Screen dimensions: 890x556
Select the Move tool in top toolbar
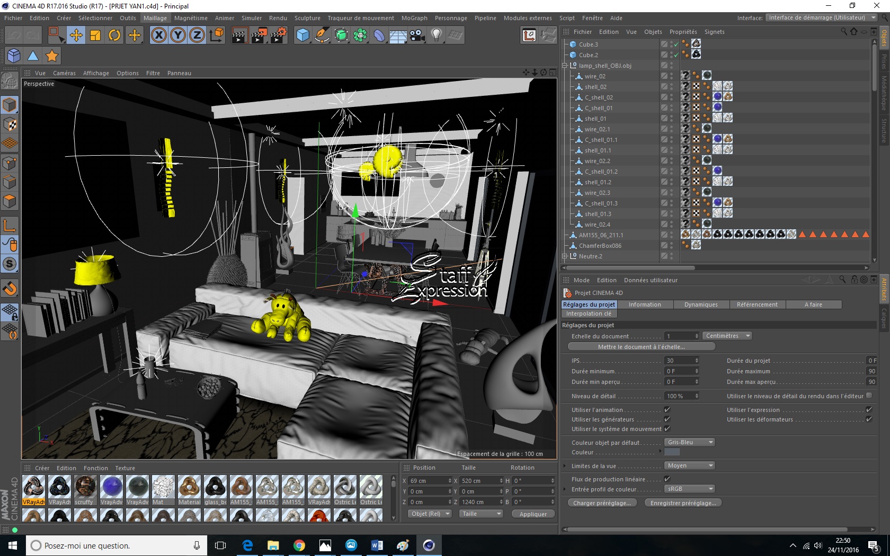(76, 35)
